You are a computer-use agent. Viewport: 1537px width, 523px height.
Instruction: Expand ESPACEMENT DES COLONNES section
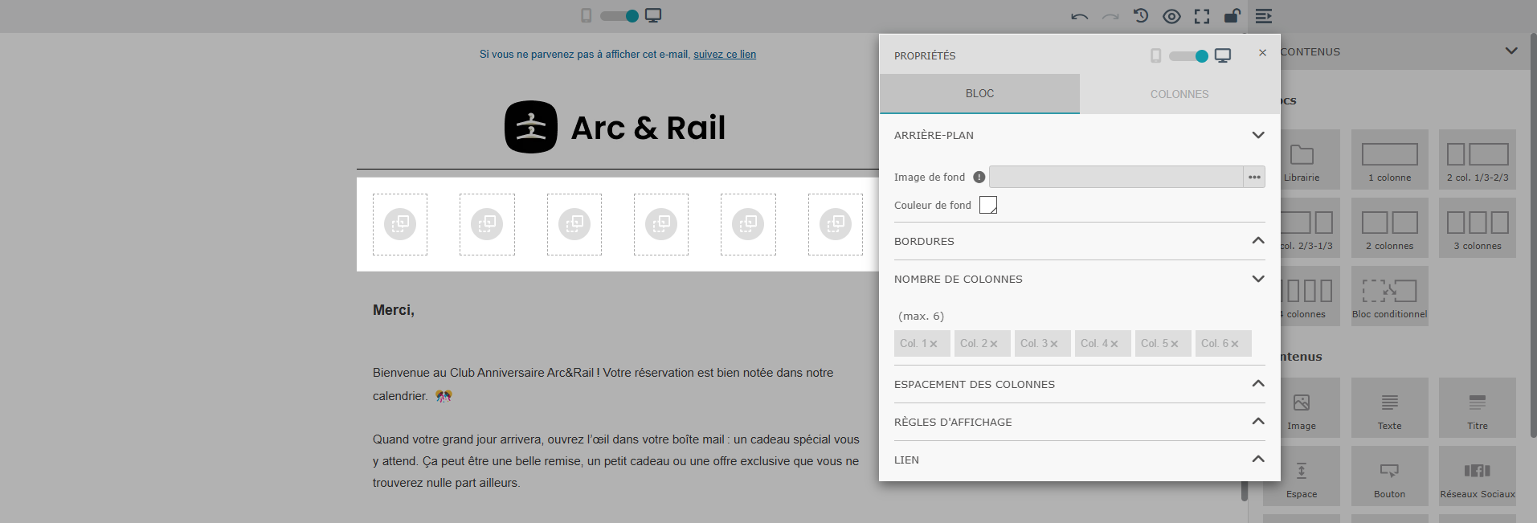(x=1258, y=384)
